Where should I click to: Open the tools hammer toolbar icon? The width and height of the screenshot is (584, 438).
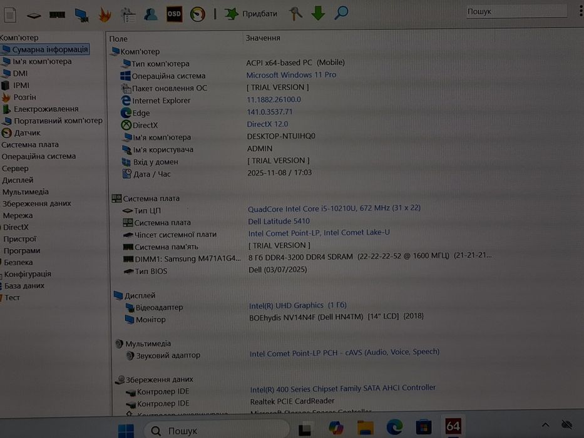[295, 13]
